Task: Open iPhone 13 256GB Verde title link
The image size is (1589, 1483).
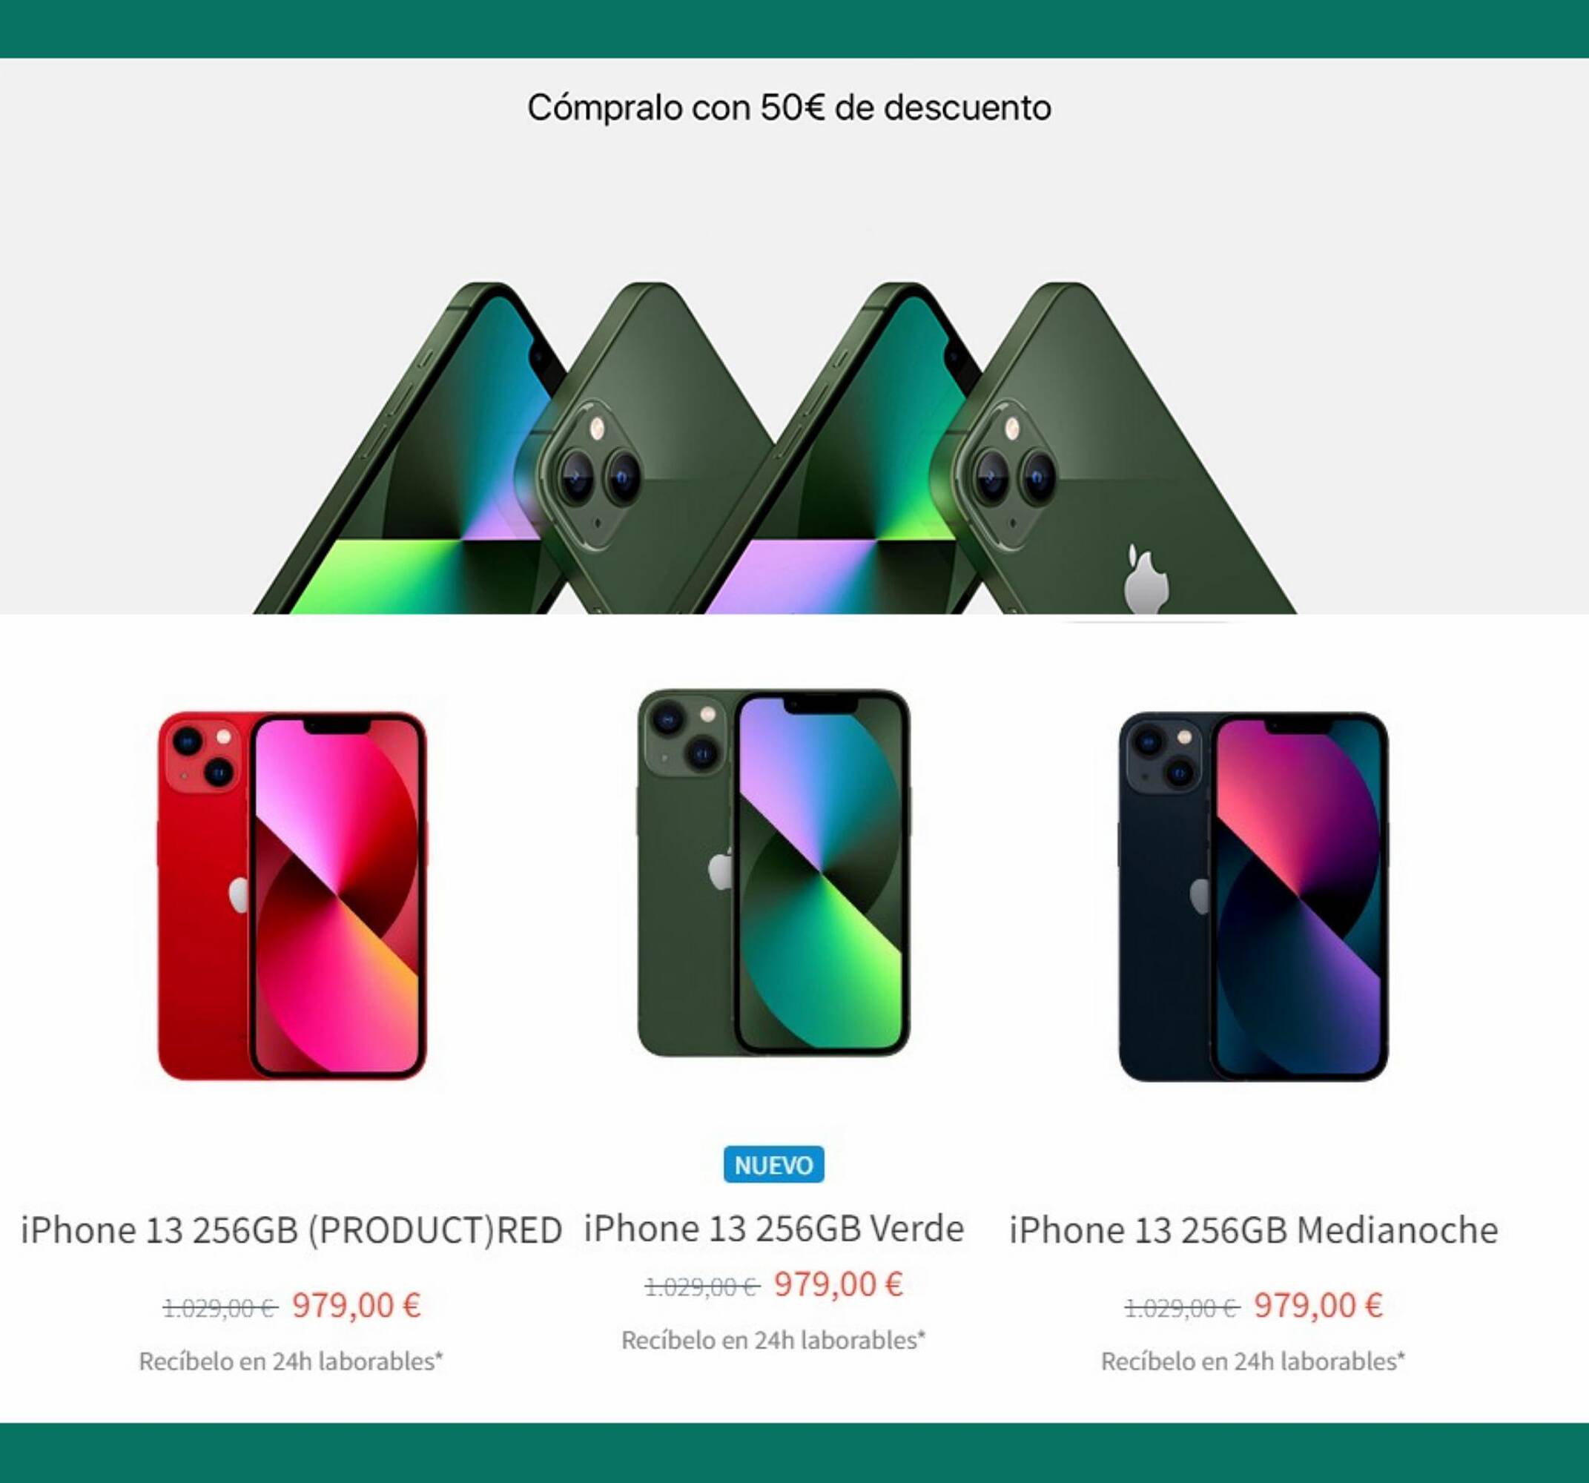Action: coord(773,1229)
